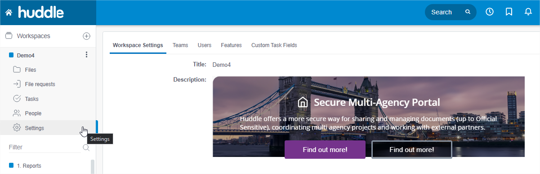This screenshot has height=174, width=540.
Task: Click the File requests arrow icon
Action: pyautogui.click(x=17, y=84)
